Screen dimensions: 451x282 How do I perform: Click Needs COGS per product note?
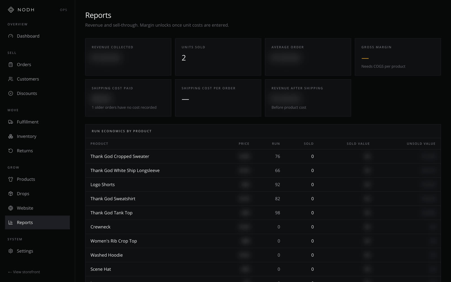tap(383, 66)
